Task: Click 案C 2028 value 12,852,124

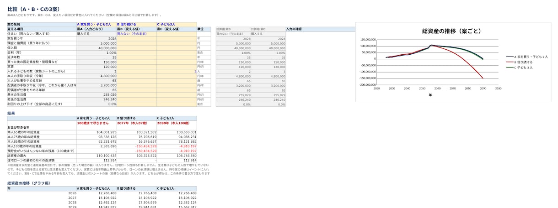Action: (177, 203)
